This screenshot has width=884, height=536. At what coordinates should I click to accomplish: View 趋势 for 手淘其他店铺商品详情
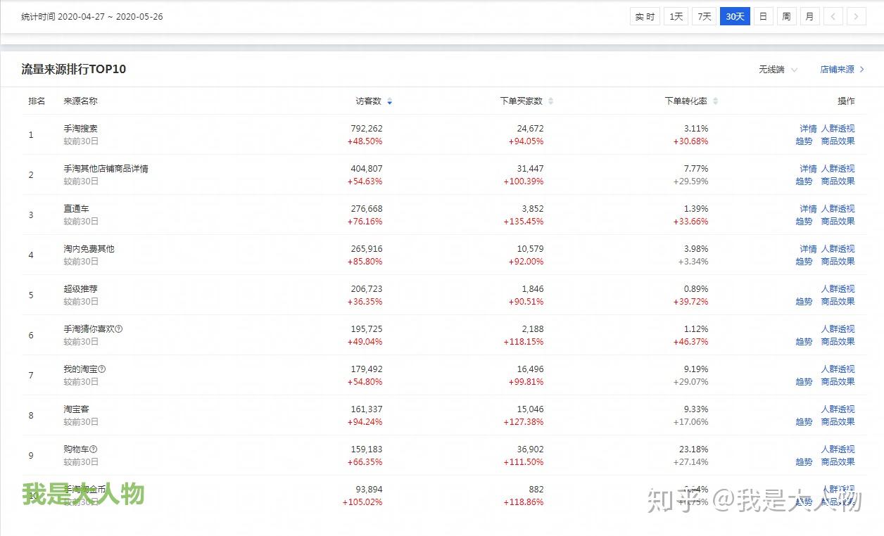[x=804, y=181]
